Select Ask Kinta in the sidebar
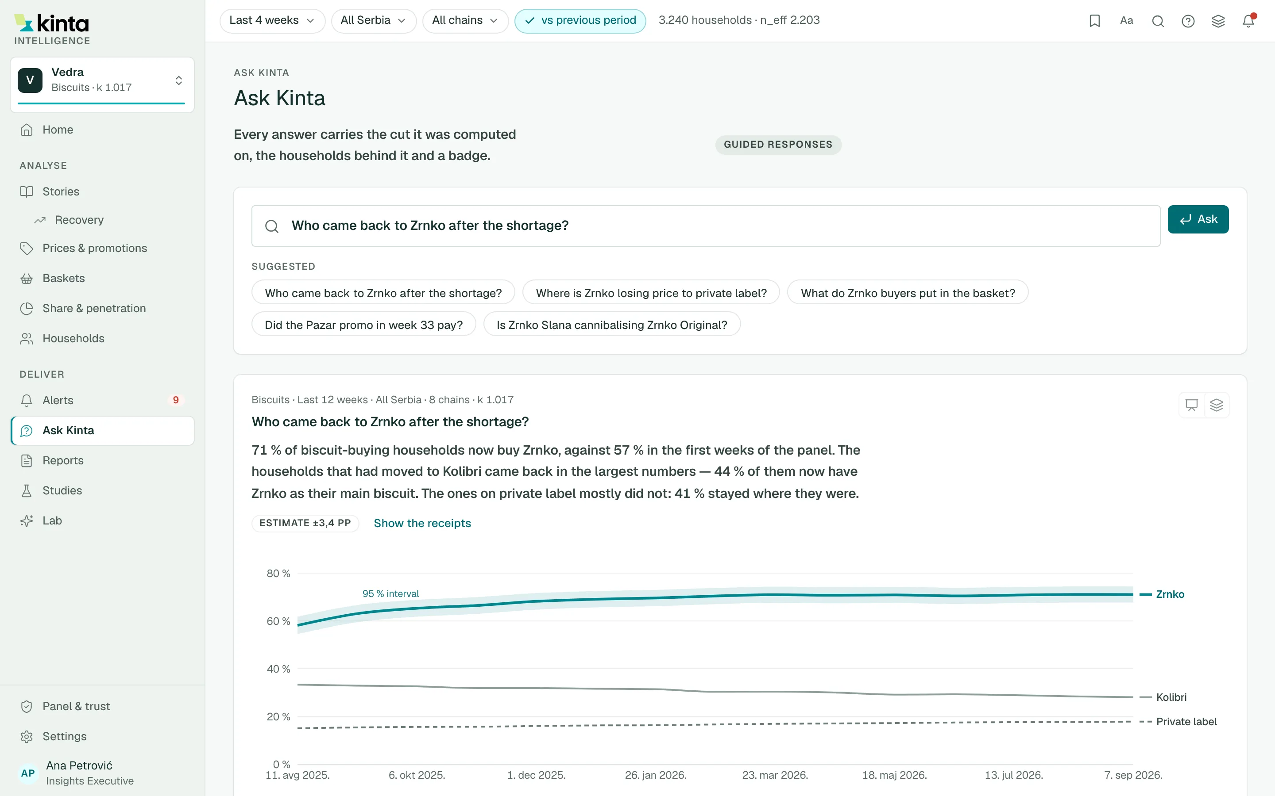Image resolution: width=1275 pixels, height=796 pixels. 102,430
